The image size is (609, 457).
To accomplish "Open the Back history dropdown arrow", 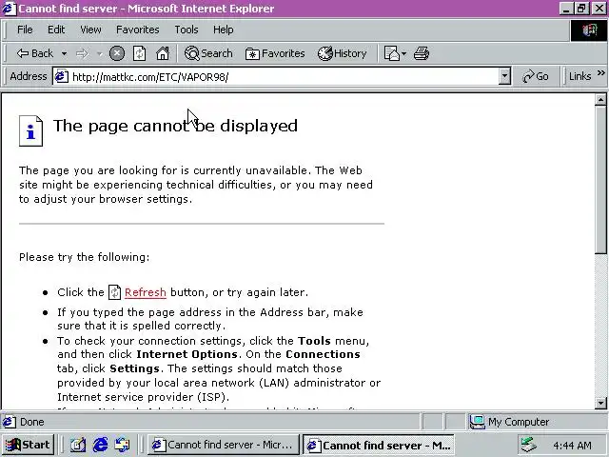I will [x=64, y=53].
